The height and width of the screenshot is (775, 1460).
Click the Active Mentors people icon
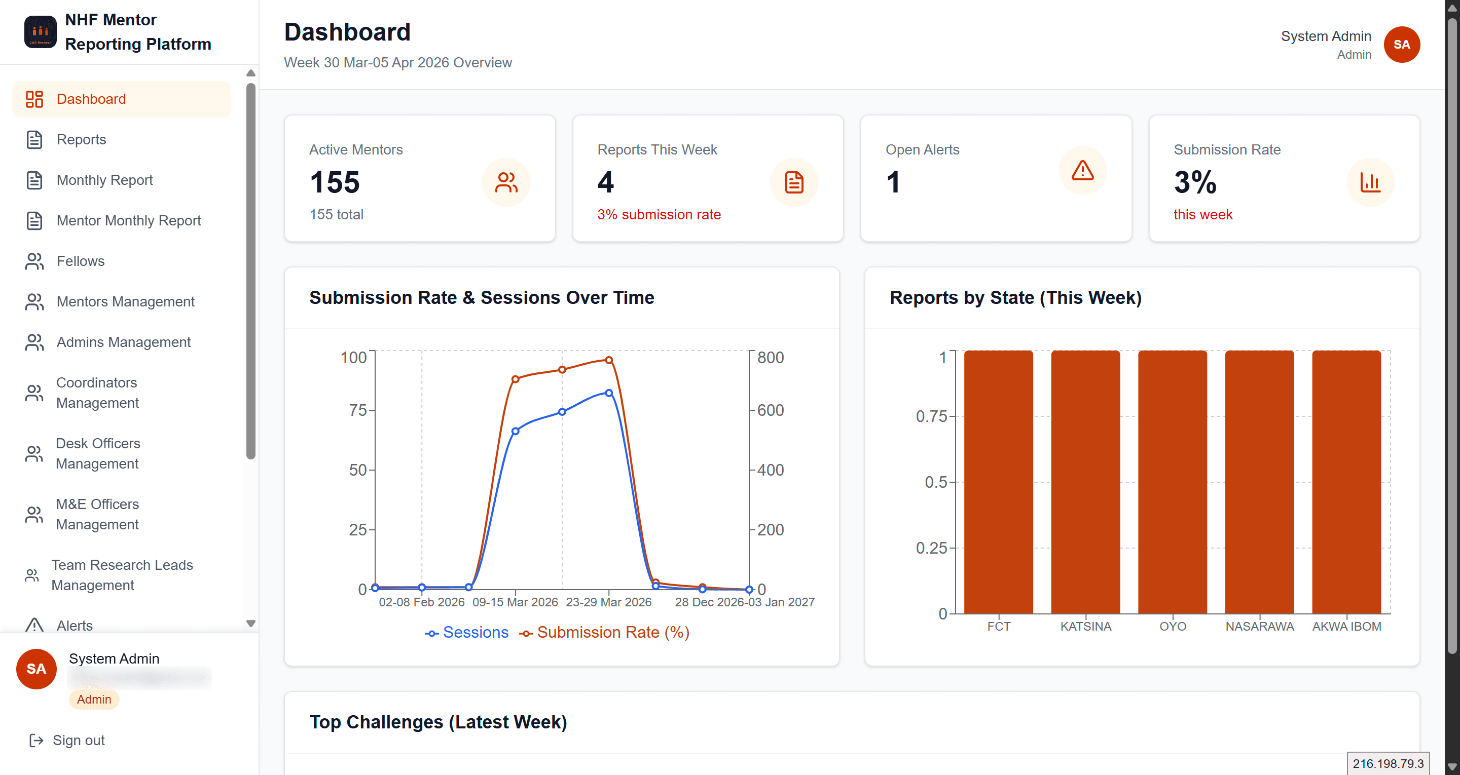tap(505, 182)
